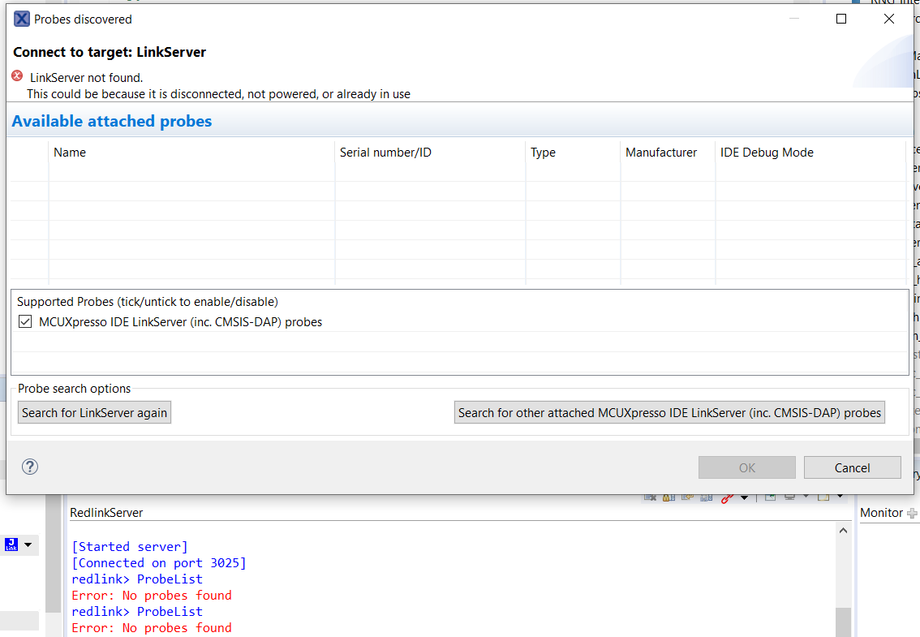Open the J-Link dropdown arrow

point(28,544)
